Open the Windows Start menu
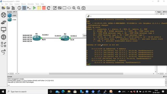 (x=3, y=92)
